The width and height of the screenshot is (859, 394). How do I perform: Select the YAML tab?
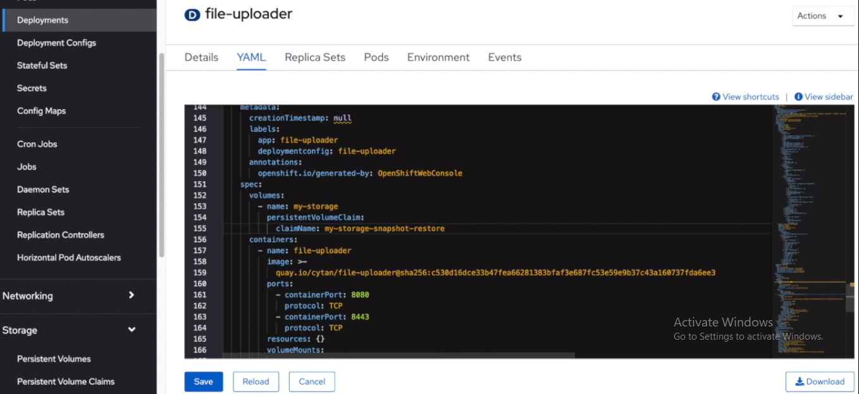251,57
